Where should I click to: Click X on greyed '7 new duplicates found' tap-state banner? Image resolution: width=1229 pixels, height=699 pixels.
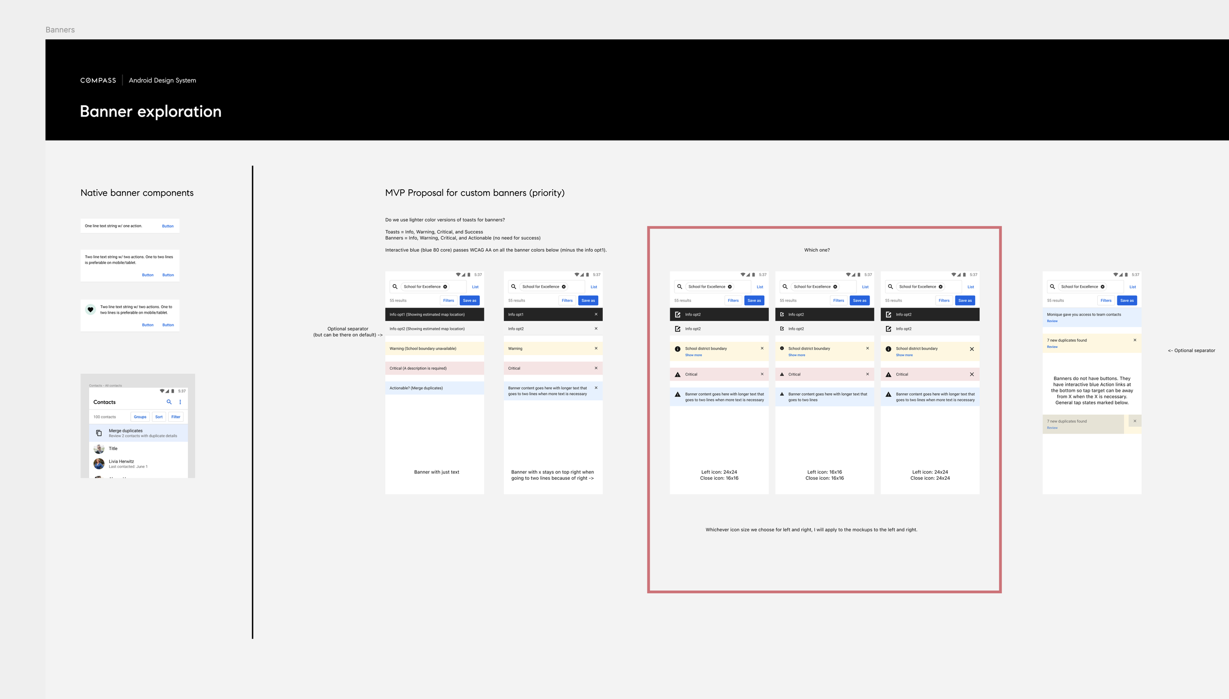[x=1135, y=421]
